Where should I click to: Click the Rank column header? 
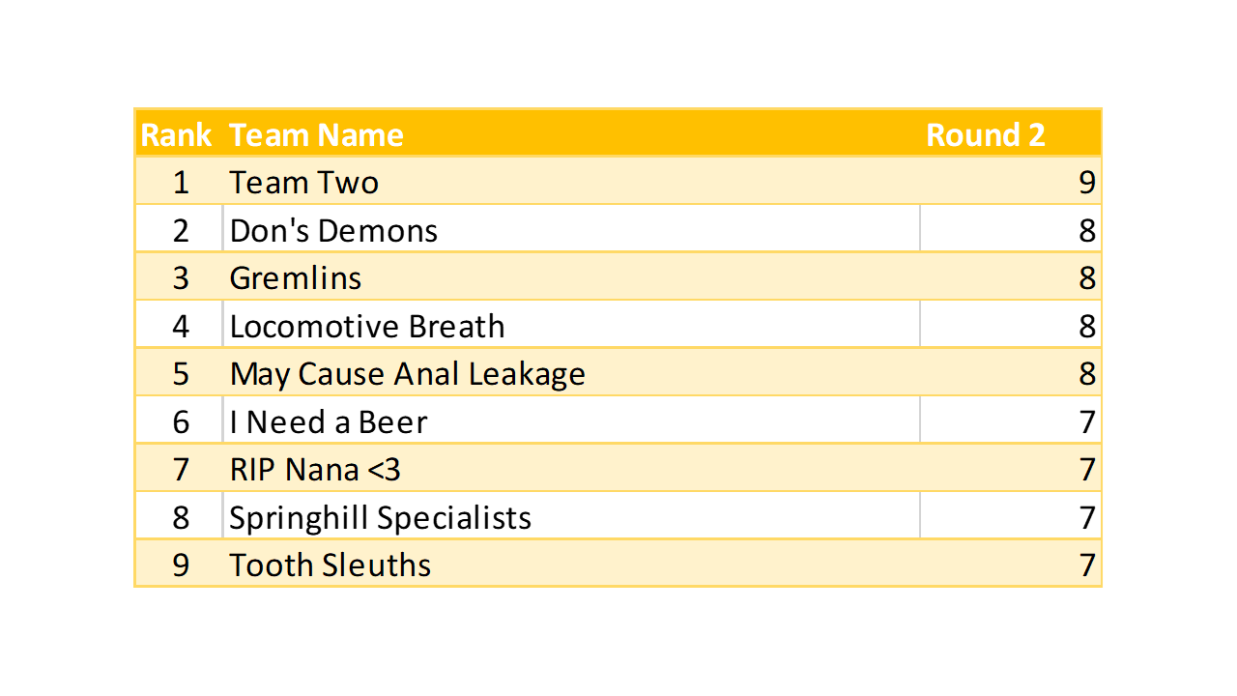coord(176,134)
